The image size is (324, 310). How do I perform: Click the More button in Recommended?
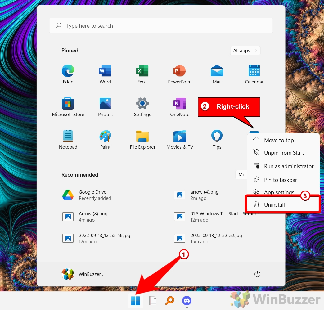tap(242, 175)
